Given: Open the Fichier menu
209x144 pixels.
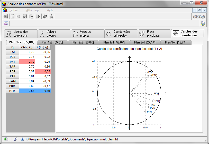Looking at the screenshot, I should click(14, 10).
